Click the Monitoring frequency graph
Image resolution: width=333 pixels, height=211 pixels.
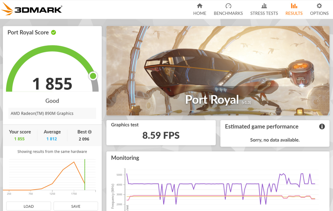(x=218, y=189)
